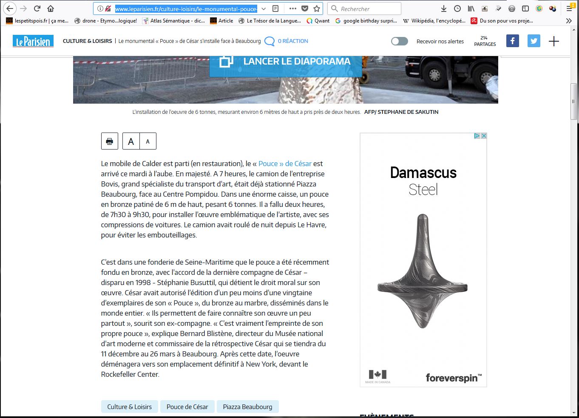Open the Damascus Steel spinning top ad
This screenshot has width=579, height=418.
tap(423, 260)
